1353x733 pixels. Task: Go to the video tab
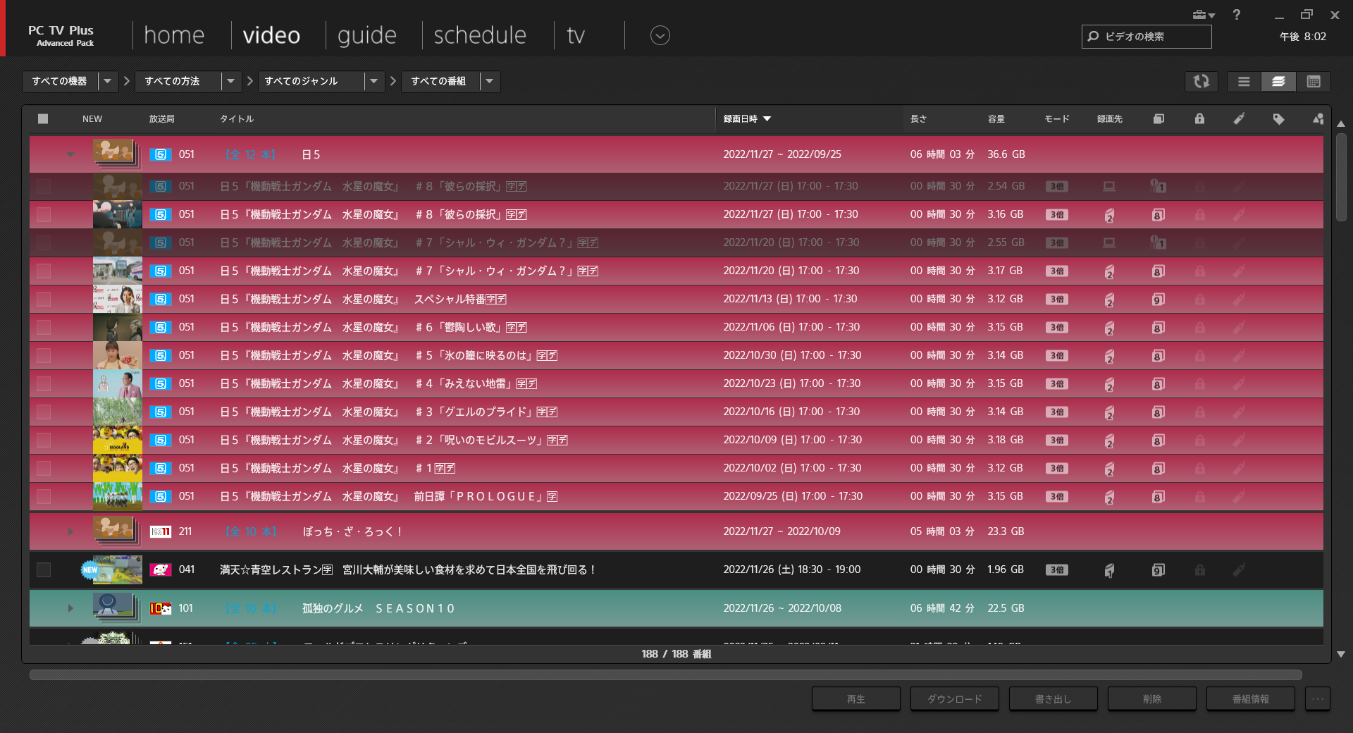pos(271,35)
